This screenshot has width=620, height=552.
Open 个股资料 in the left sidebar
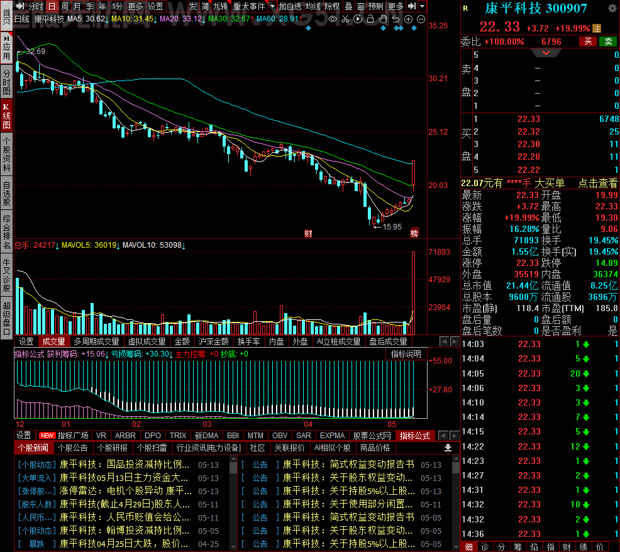pyautogui.click(x=6, y=154)
